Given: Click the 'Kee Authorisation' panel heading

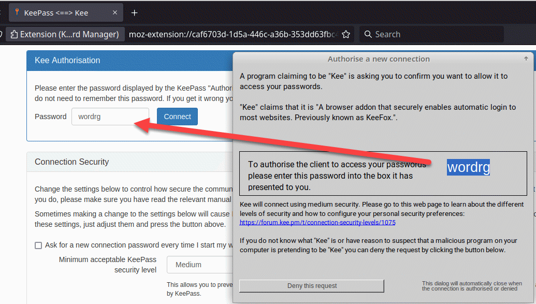Looking at the screenshot, I should (67, 61).
